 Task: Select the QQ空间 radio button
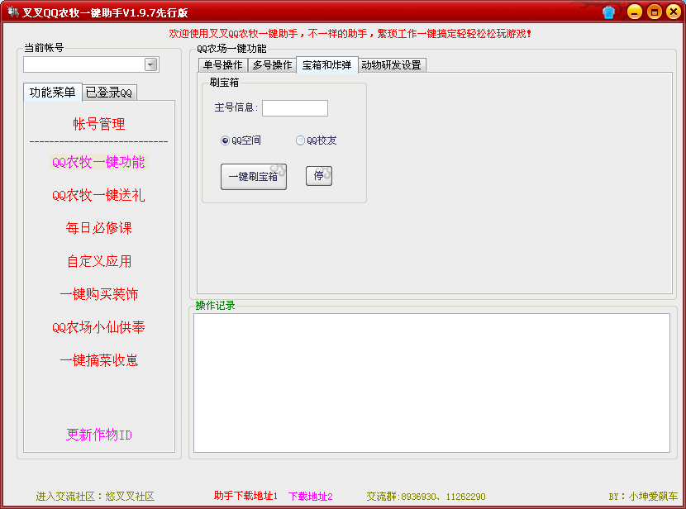click(225, 140)
